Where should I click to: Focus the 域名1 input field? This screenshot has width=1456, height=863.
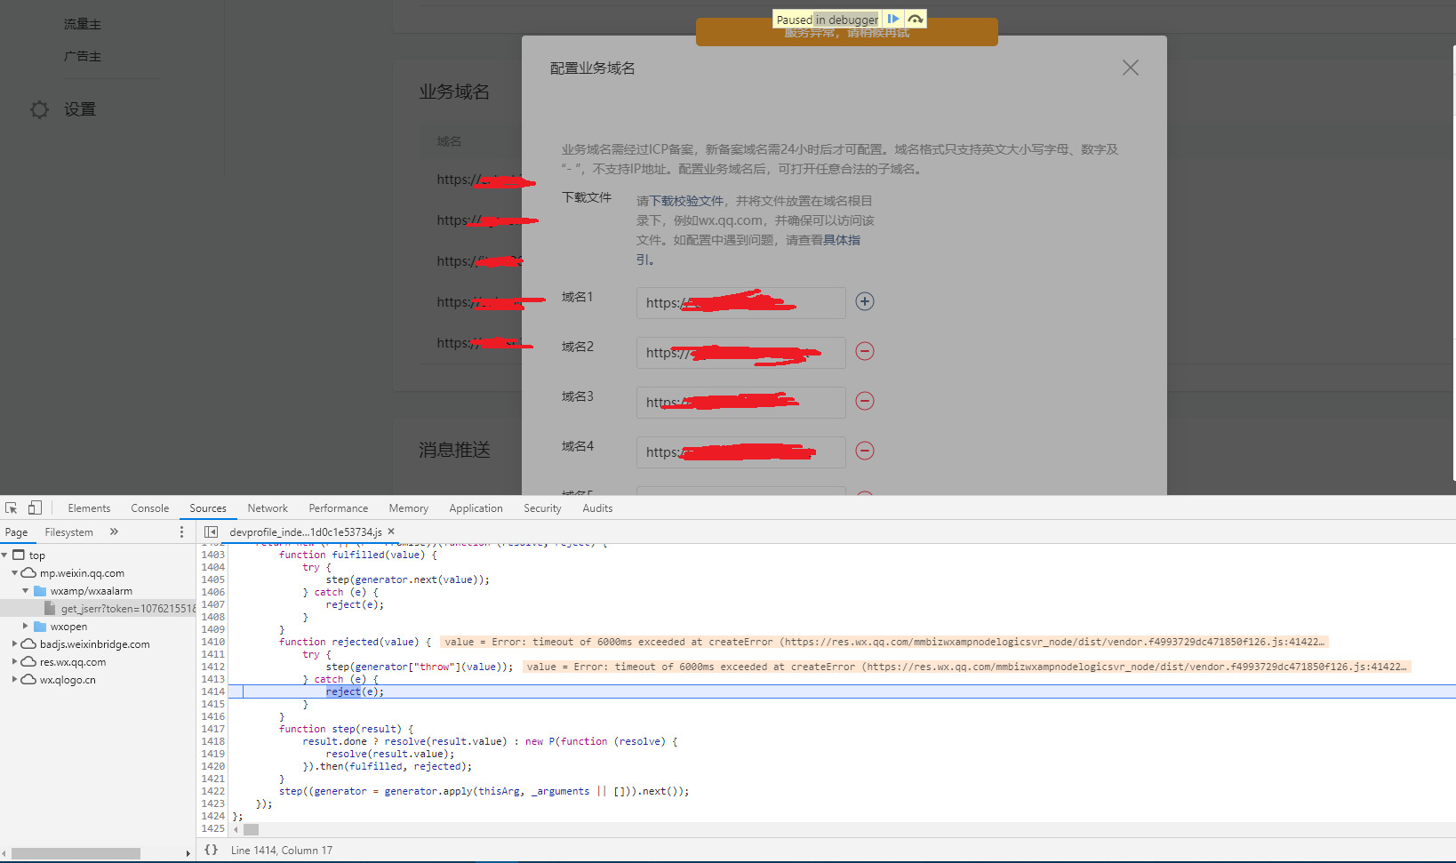click(741, 303)
